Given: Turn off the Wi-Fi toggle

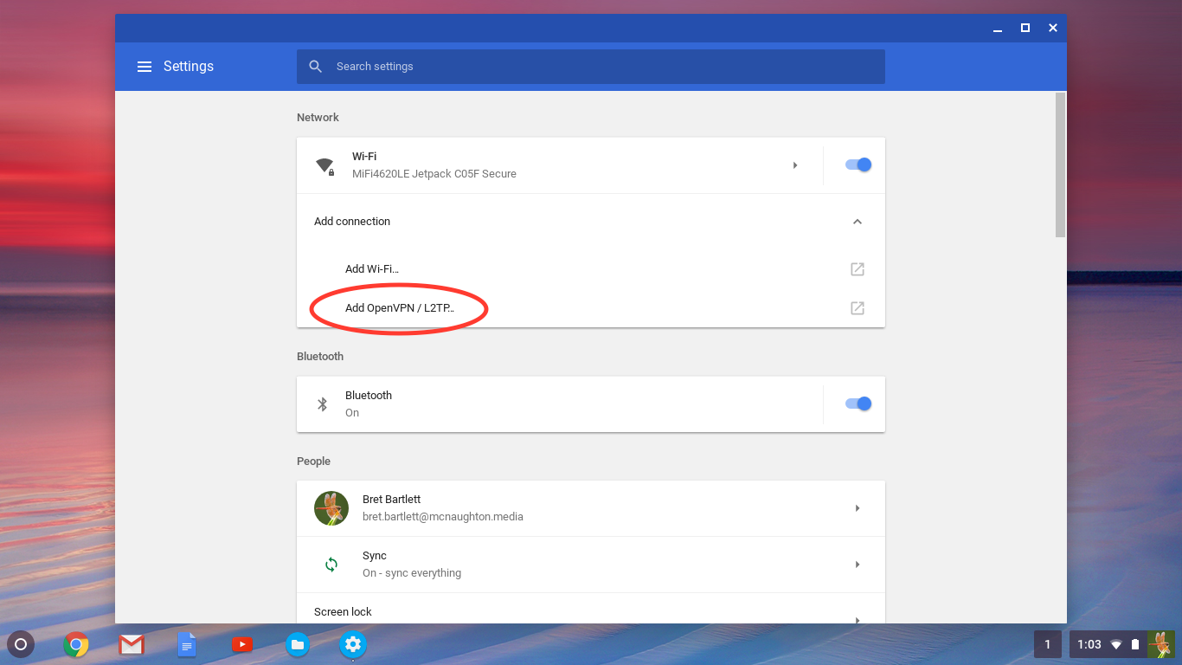Looking at the screenshot, I should (858, 165).
